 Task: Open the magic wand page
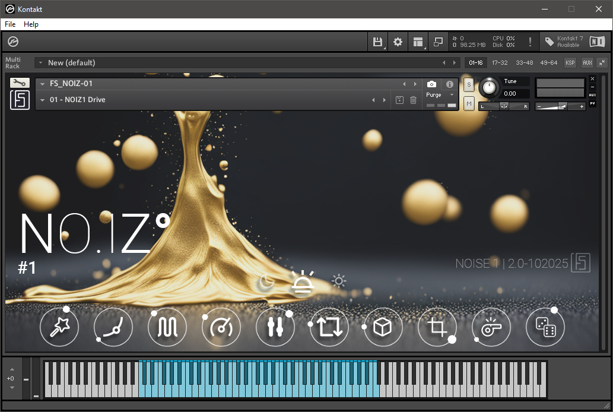point(59,327)
